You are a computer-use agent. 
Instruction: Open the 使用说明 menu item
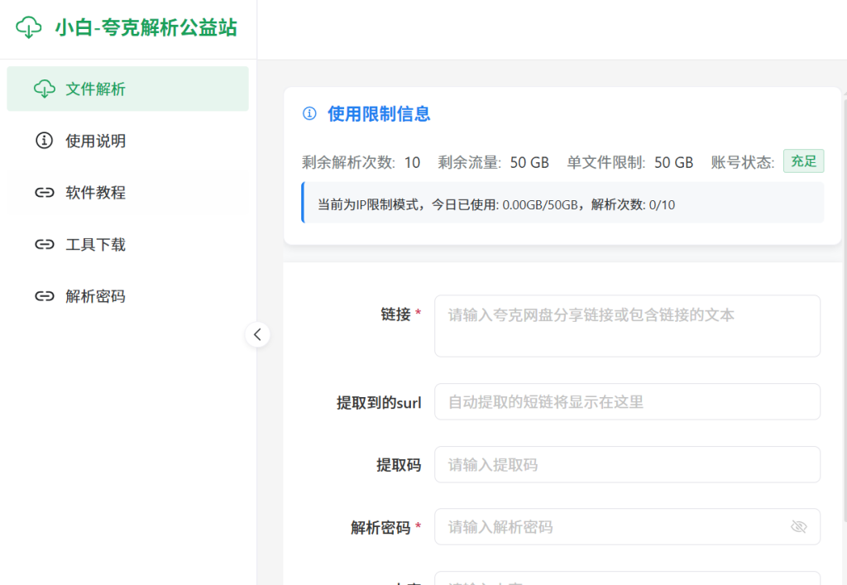[127, 141]
